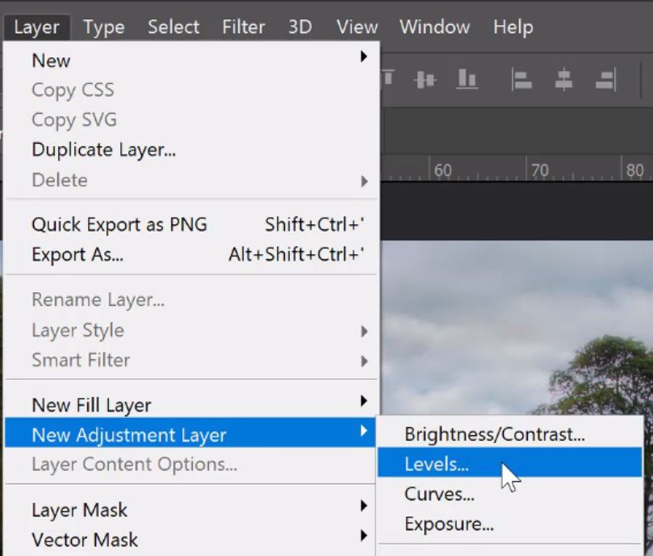The width and height of the screenshot is (653, 556).
Task: Click the Align vertical centers icon
Action: pyautogui.click(x=425, y=79)
